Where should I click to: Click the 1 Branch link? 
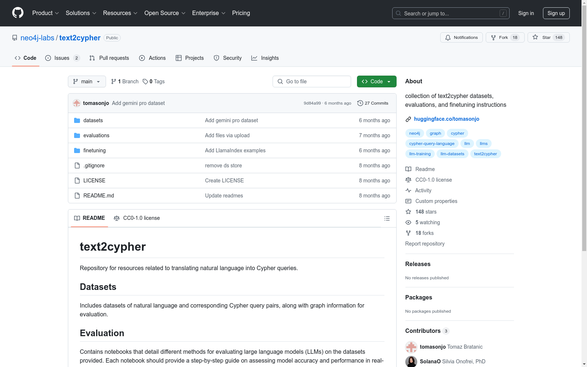point(125,81)
